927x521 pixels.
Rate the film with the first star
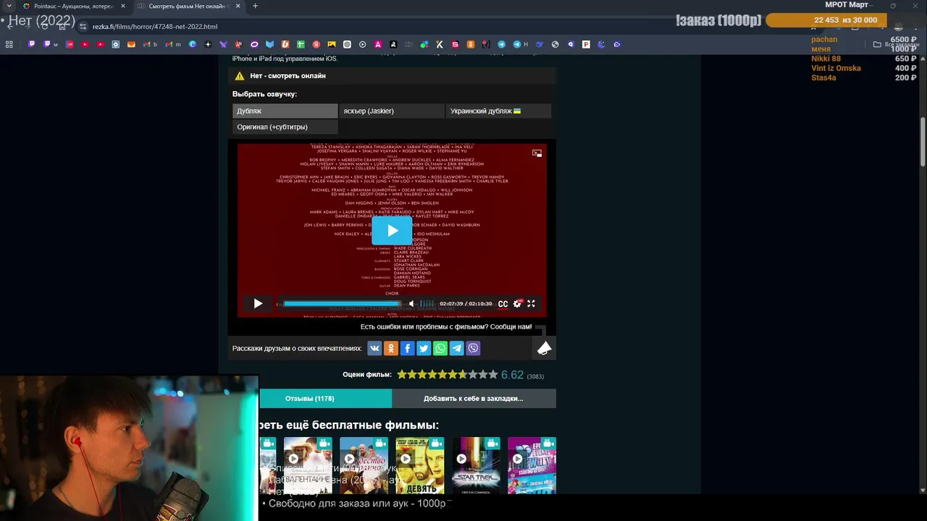point(402,375)
